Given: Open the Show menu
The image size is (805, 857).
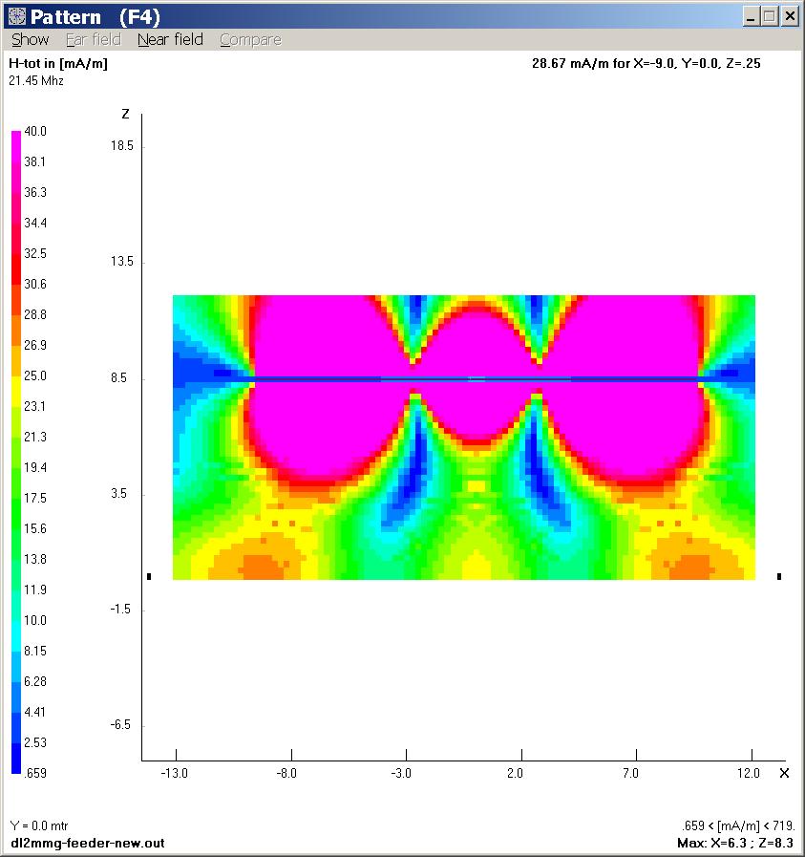Looking at the screenshot, I should tap(30, 40).
